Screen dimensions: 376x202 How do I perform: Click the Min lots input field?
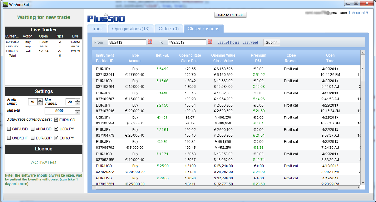click(60, 111)
